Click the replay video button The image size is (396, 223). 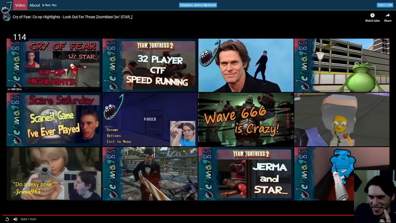click(7, 219)
